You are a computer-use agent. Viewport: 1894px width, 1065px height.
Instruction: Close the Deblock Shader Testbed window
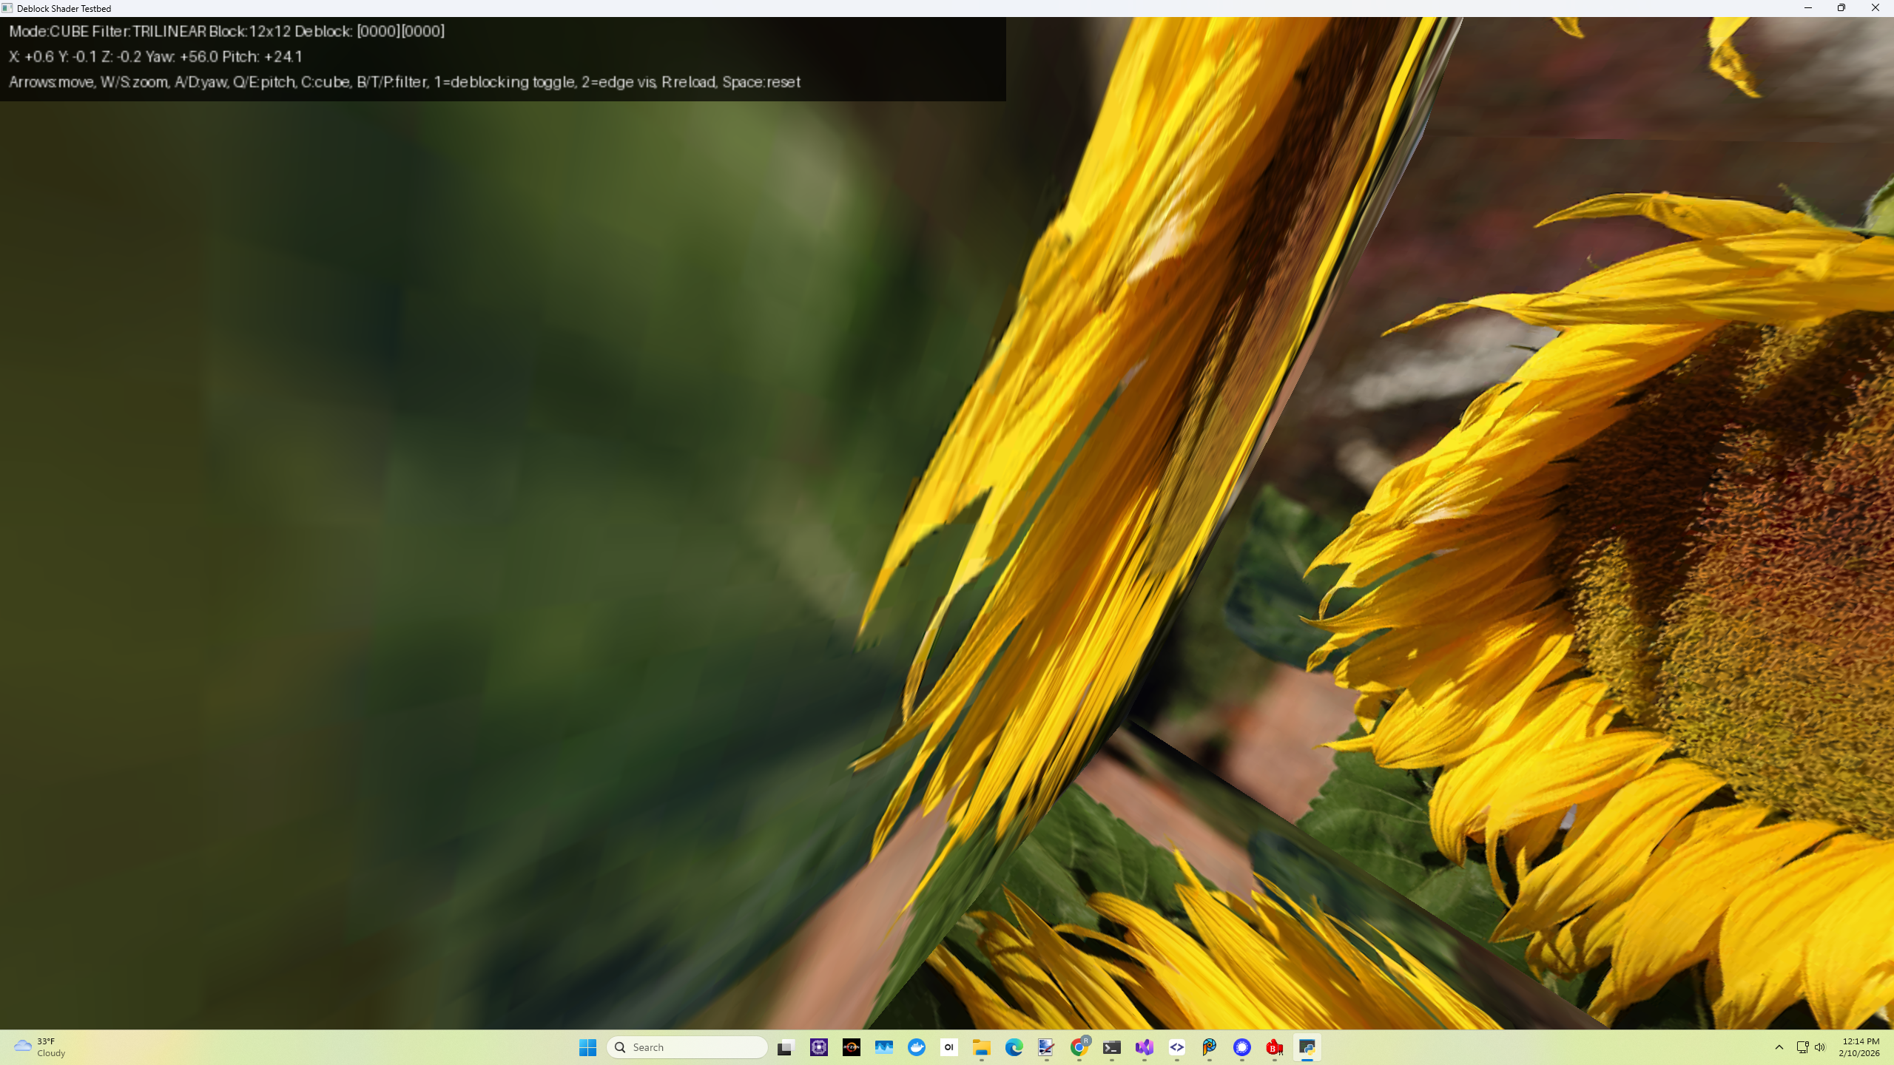pyautogui.click(x=1876, y=8)
